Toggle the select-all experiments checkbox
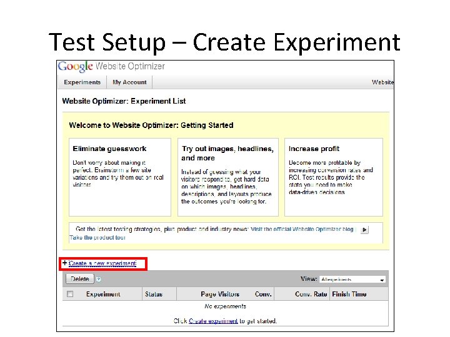The width and height of the screenshot is (450, 337). click(x=70, y=294)
